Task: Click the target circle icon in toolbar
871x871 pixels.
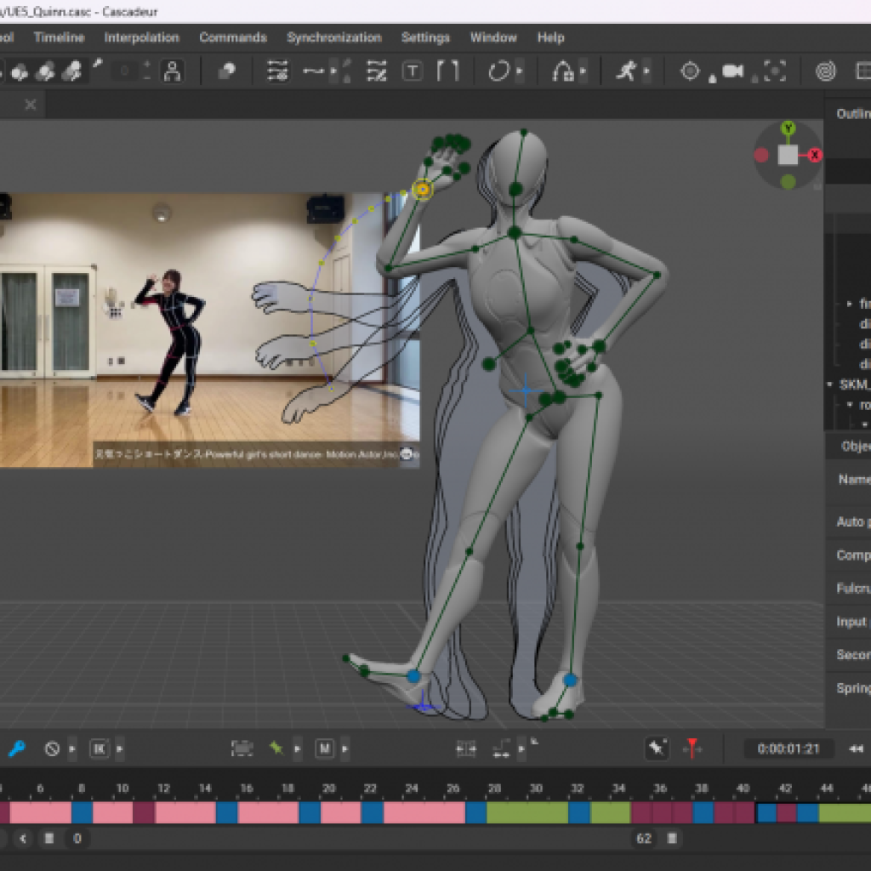Action: click(x=690, y=71)
